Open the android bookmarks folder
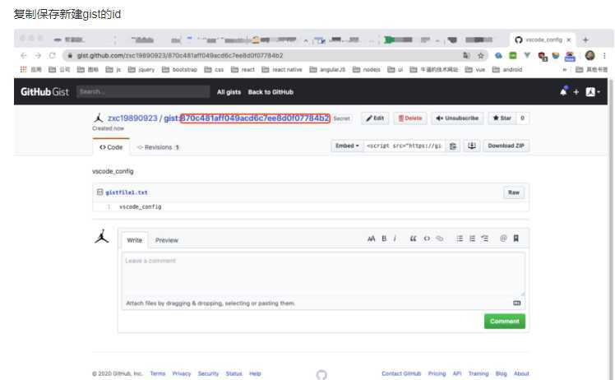 (x=507, y=69)
